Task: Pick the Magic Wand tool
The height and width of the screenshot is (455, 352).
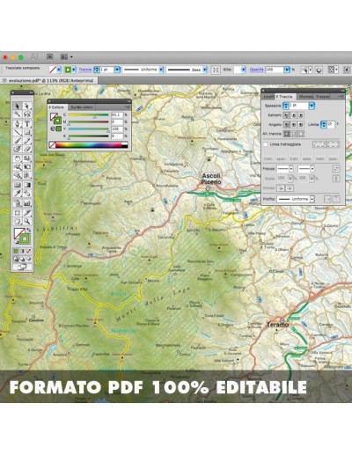Action: (18, 114)
